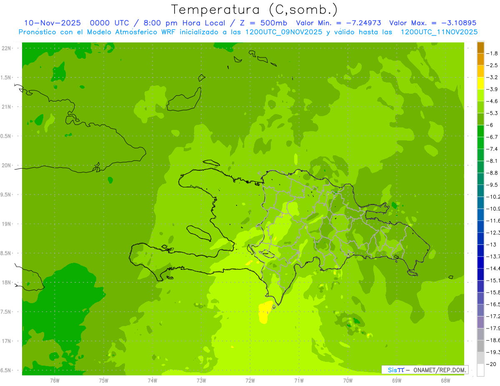Click the 'Valor Max. = -3.10895' value
The image size is (500, 386).
click(x=432, y=23)
